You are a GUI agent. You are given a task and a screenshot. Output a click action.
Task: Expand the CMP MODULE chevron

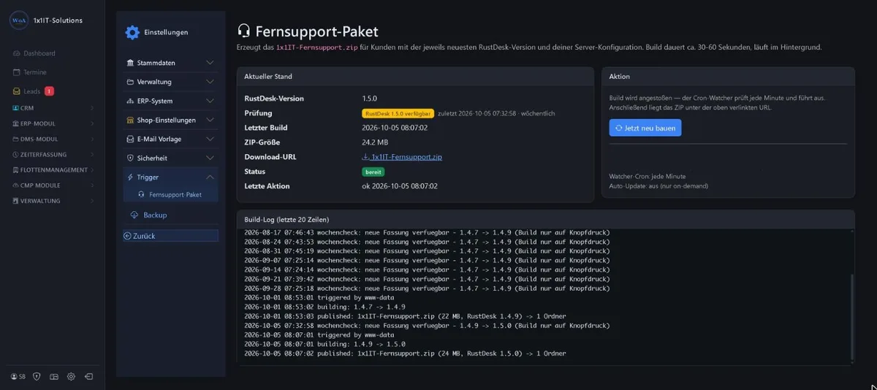tap(92, 185)
